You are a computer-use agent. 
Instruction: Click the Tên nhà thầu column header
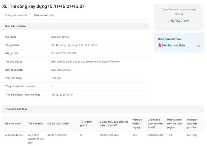(36, 124)
